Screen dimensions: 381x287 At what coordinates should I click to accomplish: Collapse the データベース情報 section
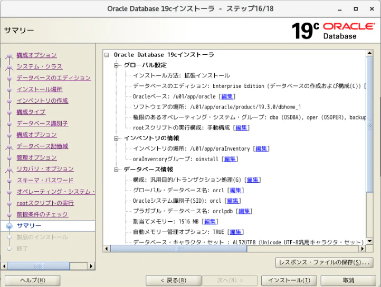(x=116, y=170)
